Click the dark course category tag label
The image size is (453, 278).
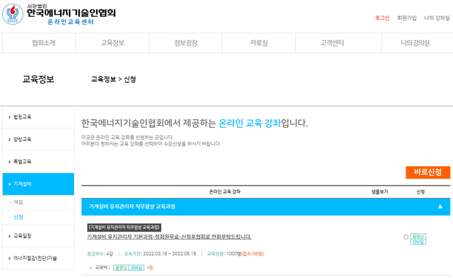coord(124,227)
